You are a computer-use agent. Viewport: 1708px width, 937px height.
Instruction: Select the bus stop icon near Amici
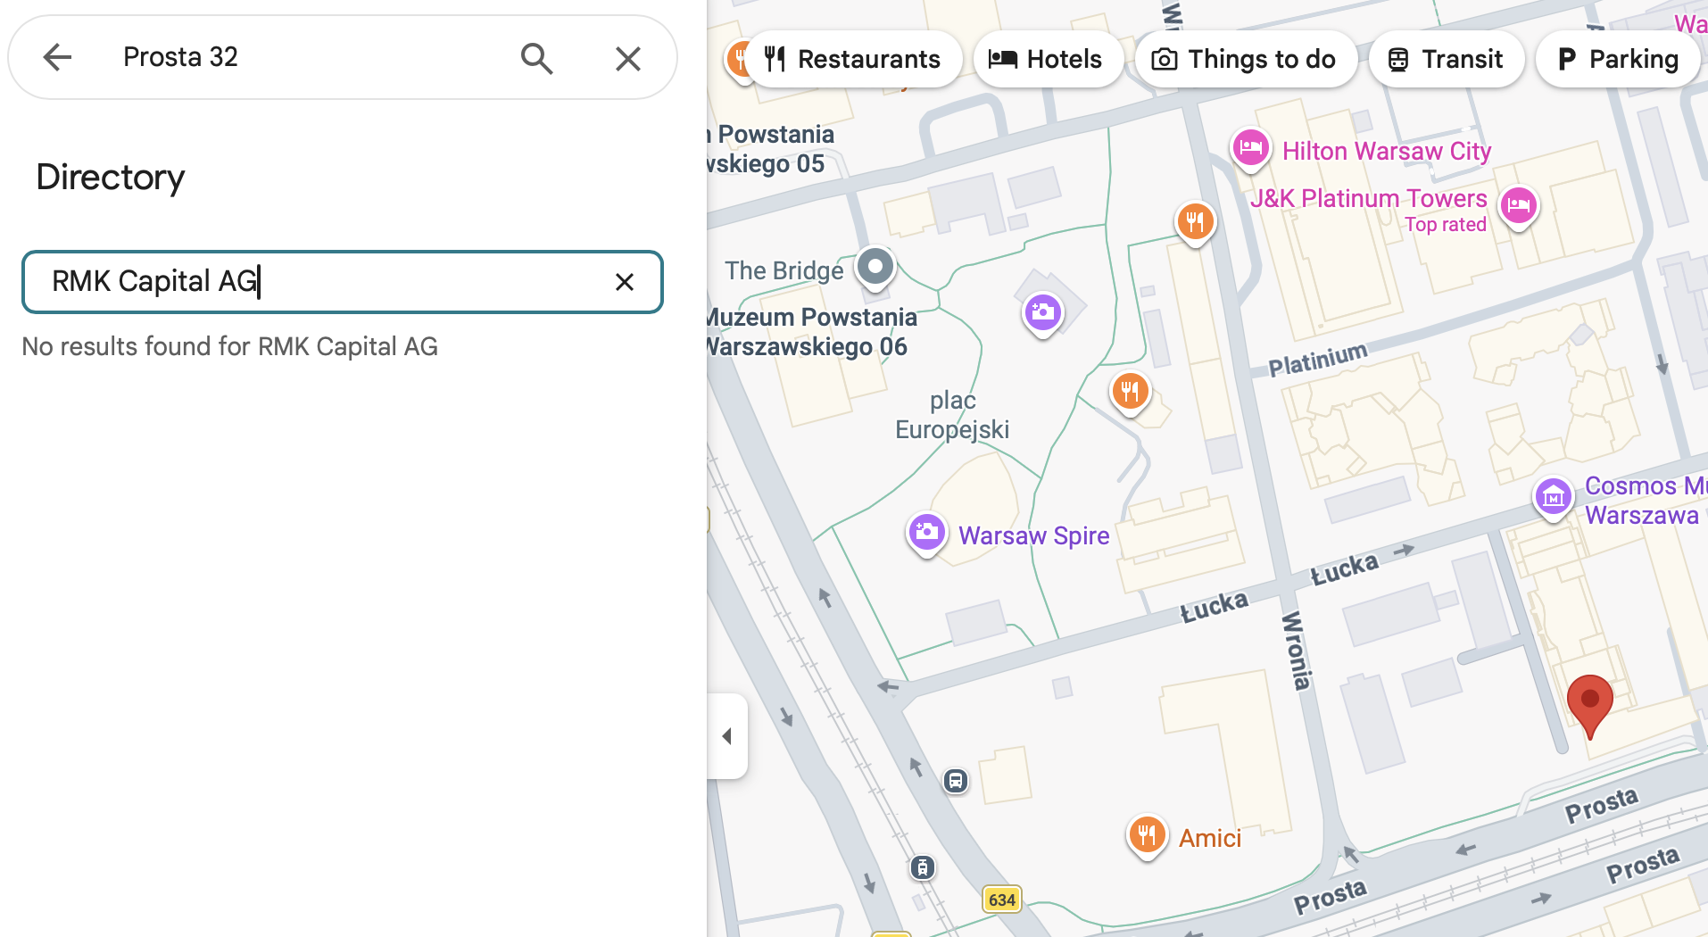click(x=956, y=782)
